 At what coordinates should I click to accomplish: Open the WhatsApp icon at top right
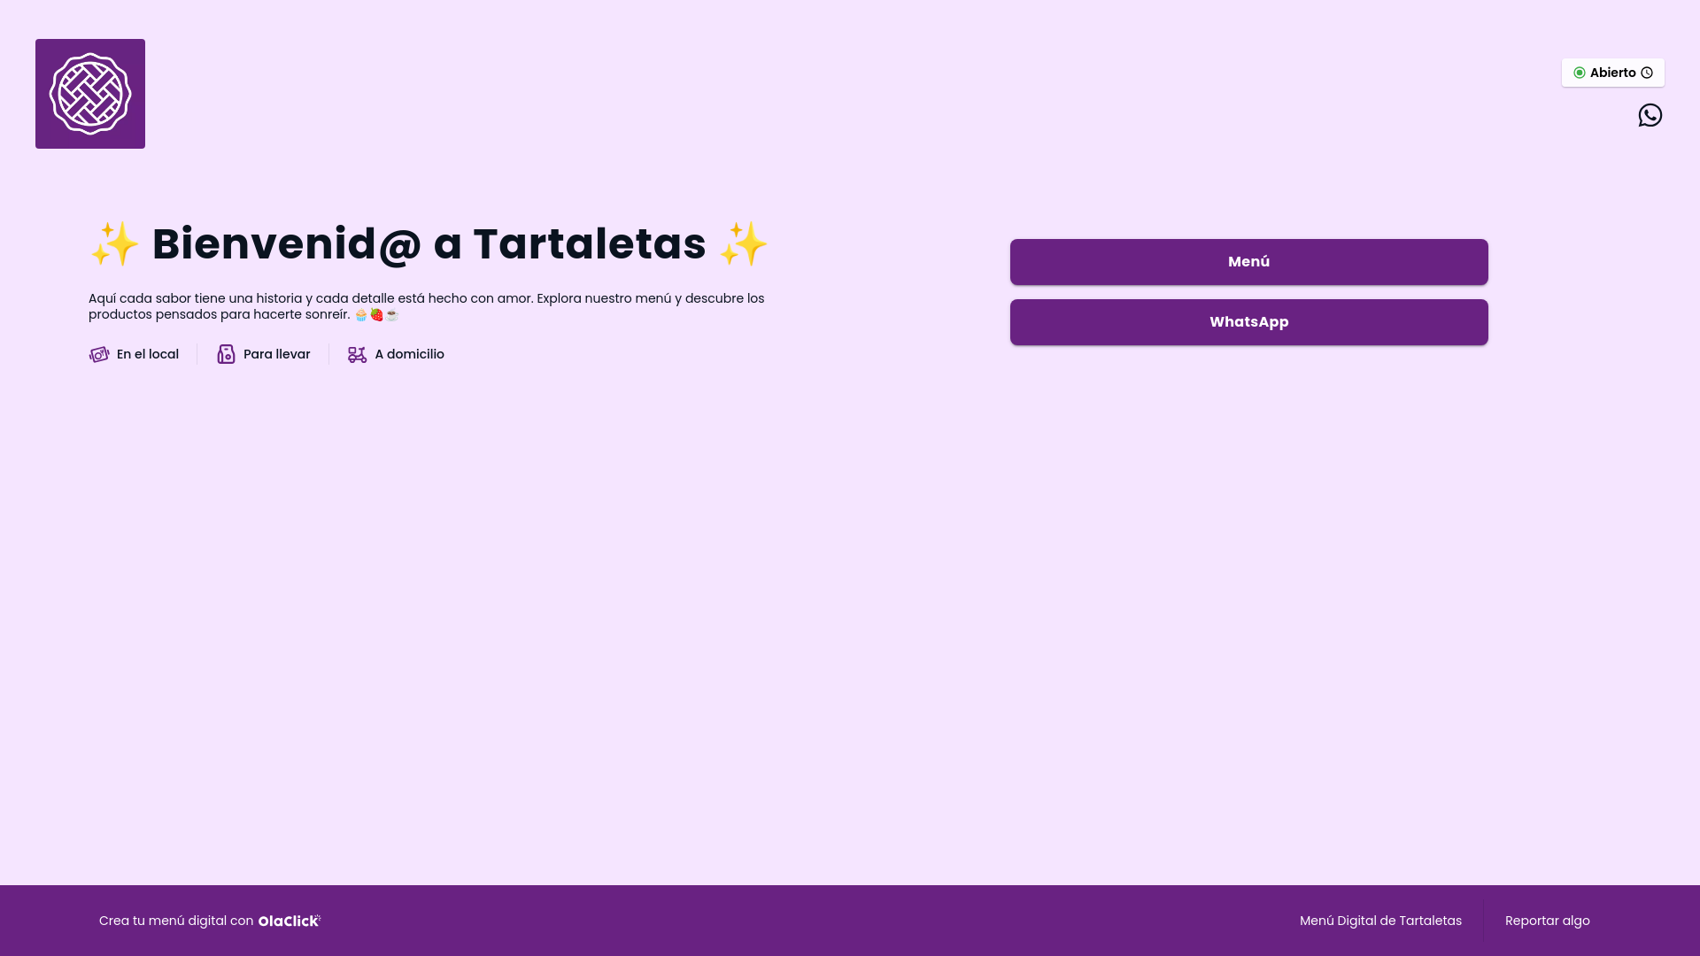pos(1650,115)
